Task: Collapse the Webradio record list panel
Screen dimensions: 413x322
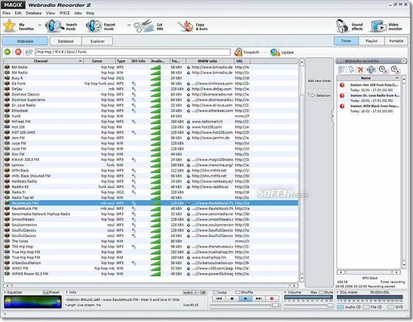Action: pos(339,61)
